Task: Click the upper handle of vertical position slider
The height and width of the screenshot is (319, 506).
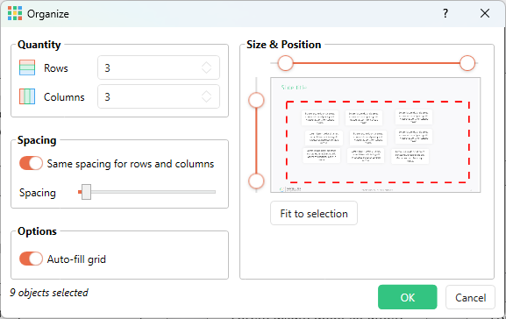Action: click(x=256, y=100)
